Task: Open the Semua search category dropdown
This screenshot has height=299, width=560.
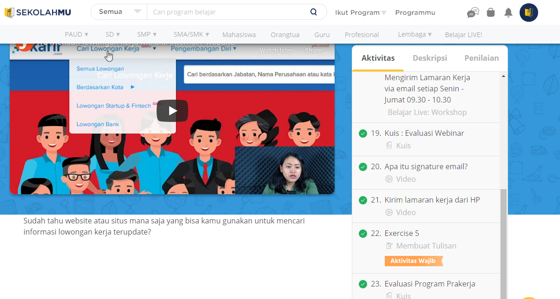Action: point(119,12)
